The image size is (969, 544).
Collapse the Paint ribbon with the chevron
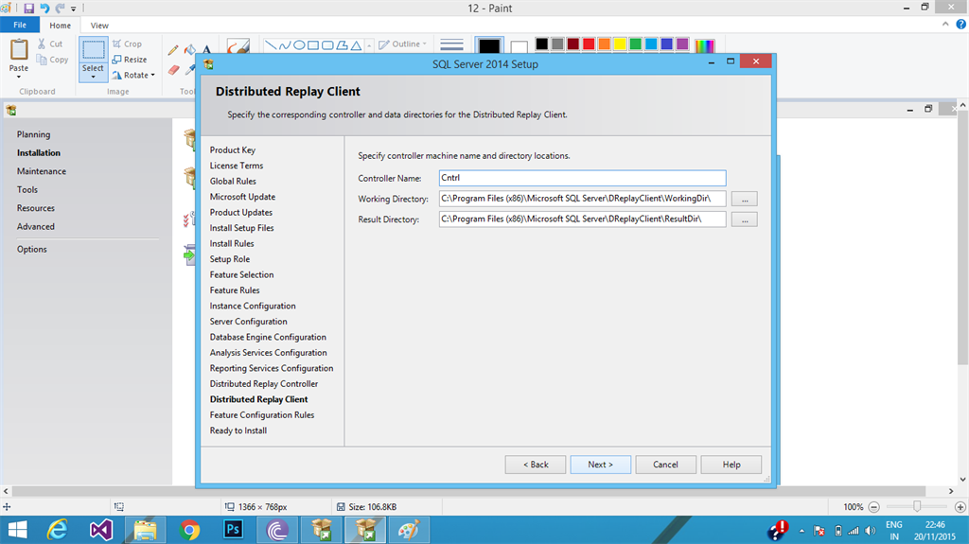point(945,24)
